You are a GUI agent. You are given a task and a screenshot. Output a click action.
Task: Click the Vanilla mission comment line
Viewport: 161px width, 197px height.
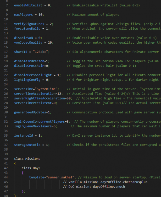point(105,182)
